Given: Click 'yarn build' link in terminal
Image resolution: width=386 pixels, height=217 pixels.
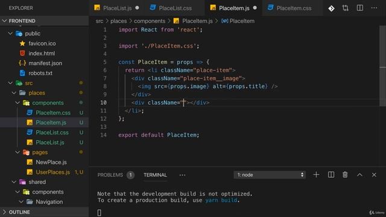Looking at the screenshot, I should coord(221,200).
